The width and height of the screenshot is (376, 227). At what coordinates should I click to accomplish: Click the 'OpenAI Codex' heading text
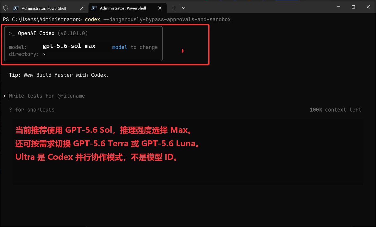pyautogui.click(x=36, y=33)
